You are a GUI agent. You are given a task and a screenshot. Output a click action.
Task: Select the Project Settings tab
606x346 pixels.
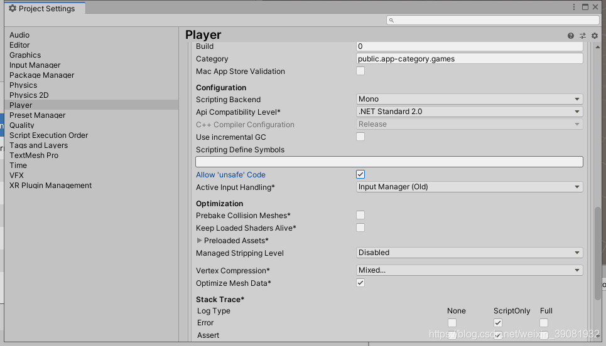tap(45, 8)
